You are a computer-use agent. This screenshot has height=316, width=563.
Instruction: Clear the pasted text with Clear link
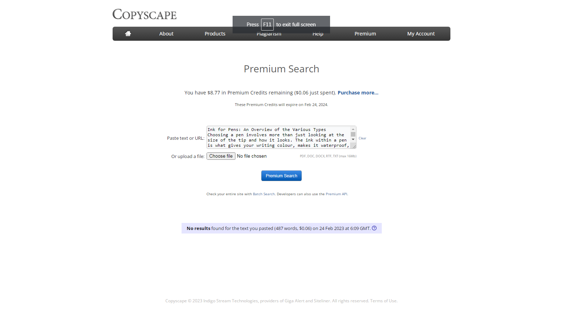coord(362,138)
